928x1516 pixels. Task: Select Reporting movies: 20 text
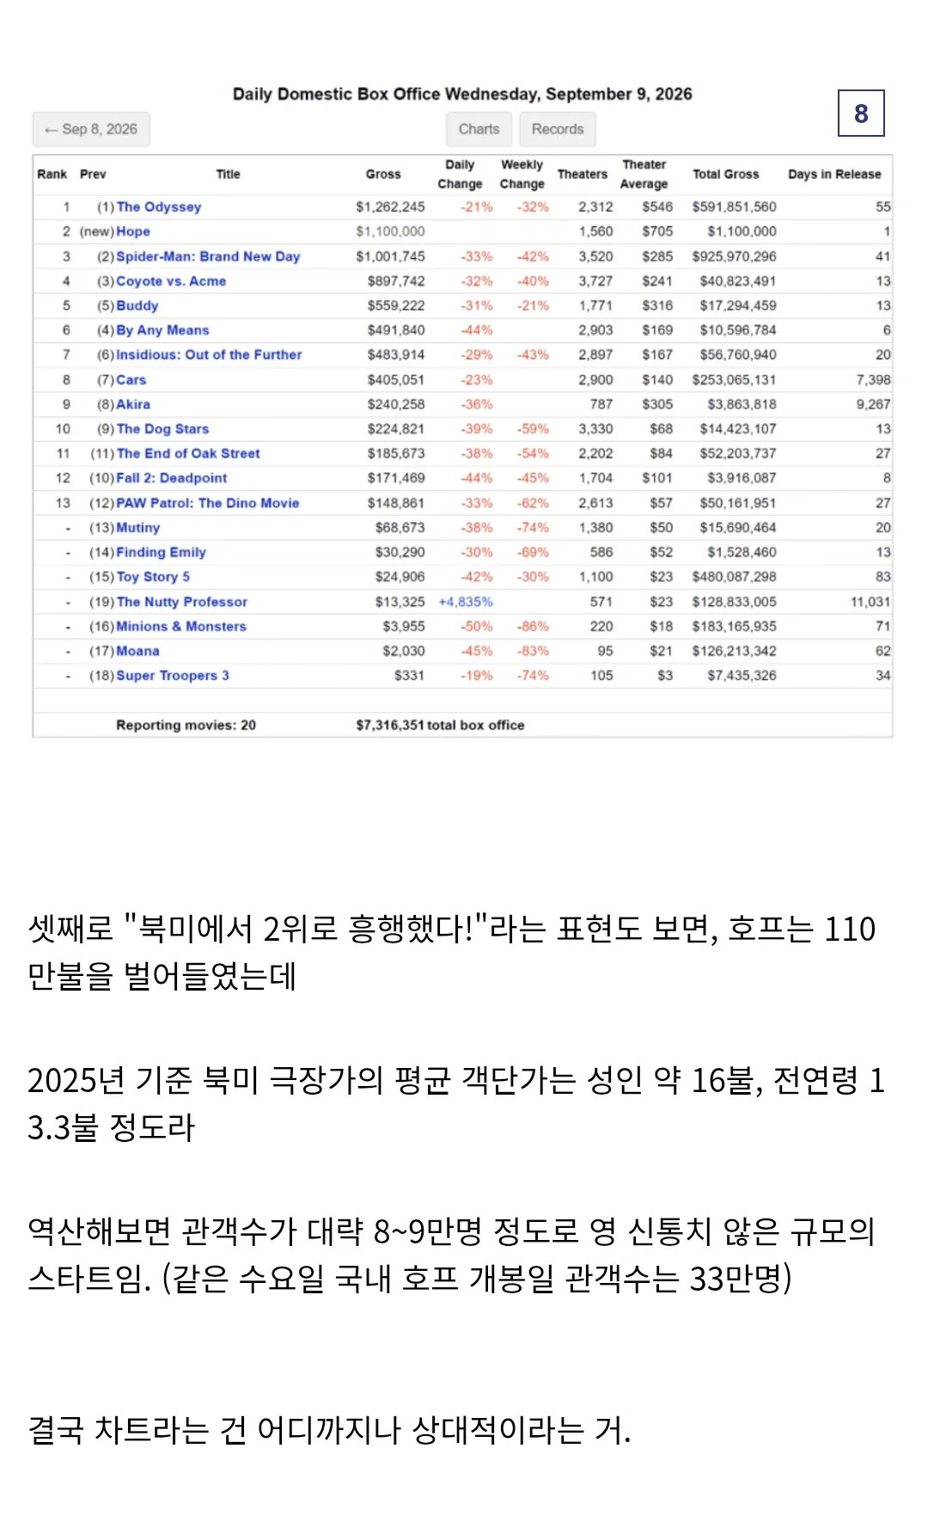[x=186, y=725]
